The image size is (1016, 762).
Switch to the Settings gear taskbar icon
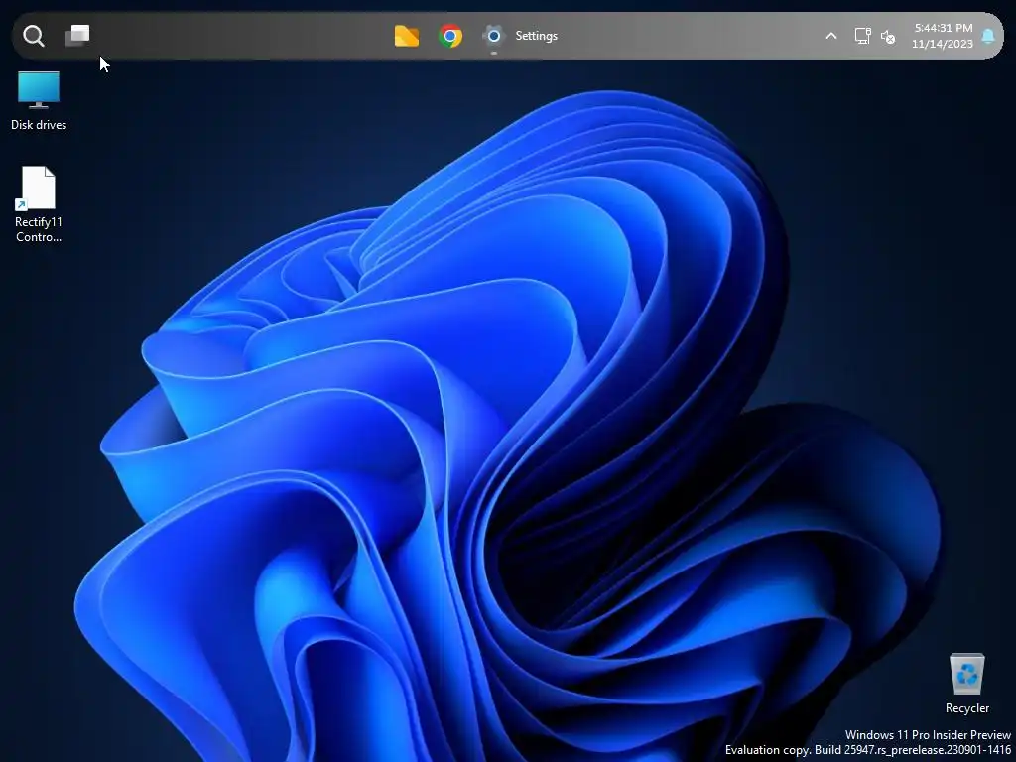494,36
